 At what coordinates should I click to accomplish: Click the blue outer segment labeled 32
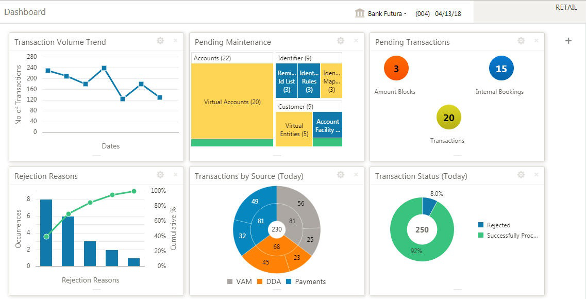pos(242,236)
